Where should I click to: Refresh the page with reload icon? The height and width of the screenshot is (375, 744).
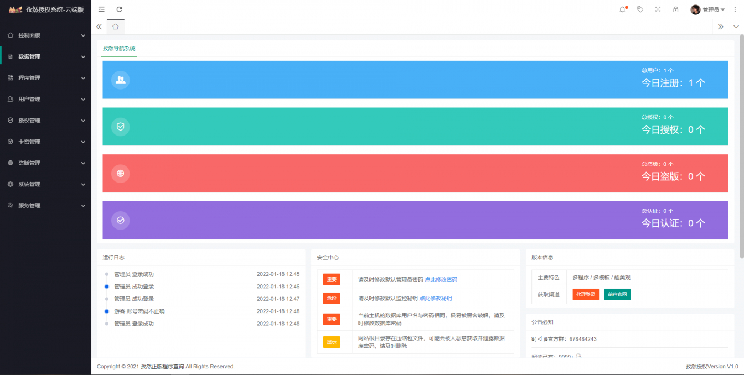pyautogui.click(x=119, y=9)
